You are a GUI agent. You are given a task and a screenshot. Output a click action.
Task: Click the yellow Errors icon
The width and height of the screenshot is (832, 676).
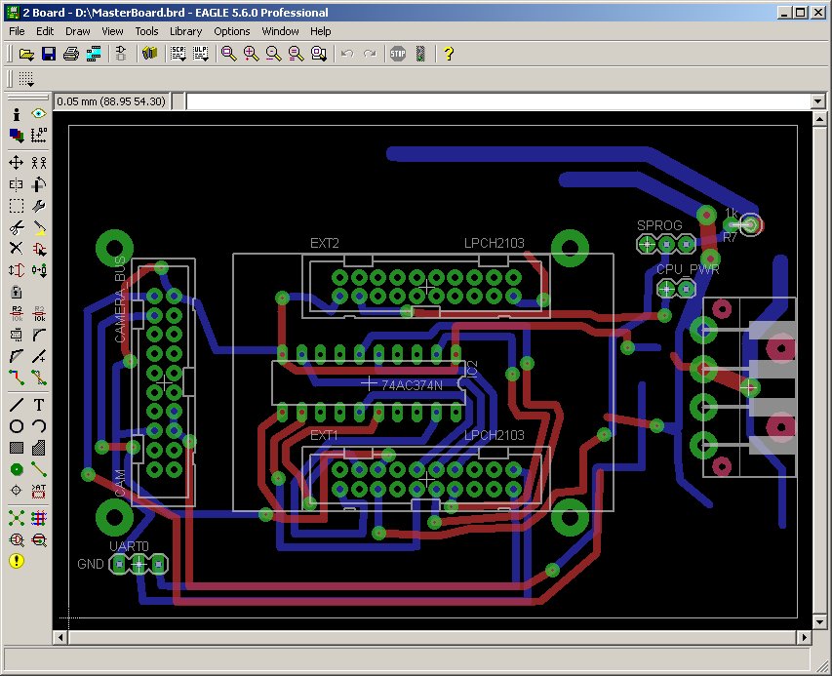[x=17, y=562]
